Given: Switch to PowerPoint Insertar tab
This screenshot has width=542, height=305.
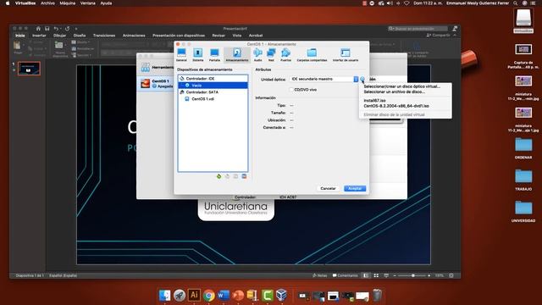Looking at the screenshot, I should click(x=39, y=36).
